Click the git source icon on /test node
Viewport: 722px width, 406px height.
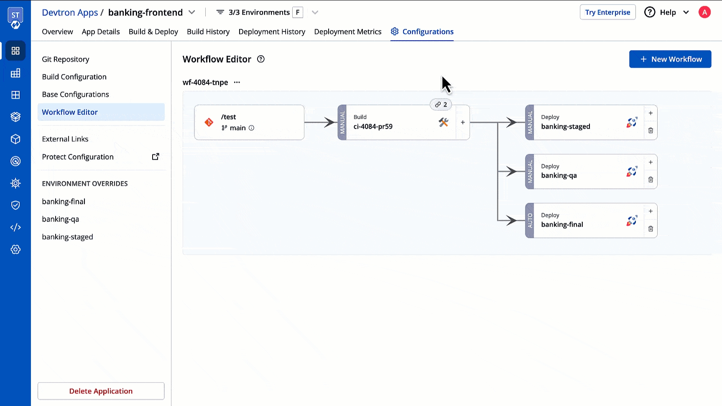point(209,122)
